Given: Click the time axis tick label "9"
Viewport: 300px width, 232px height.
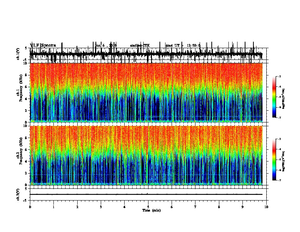Looking at the screenshot, I should (242, 207).
